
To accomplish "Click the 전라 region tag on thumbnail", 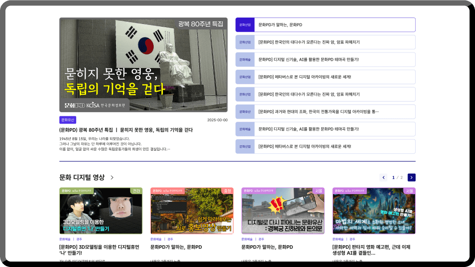I will 136,191.
